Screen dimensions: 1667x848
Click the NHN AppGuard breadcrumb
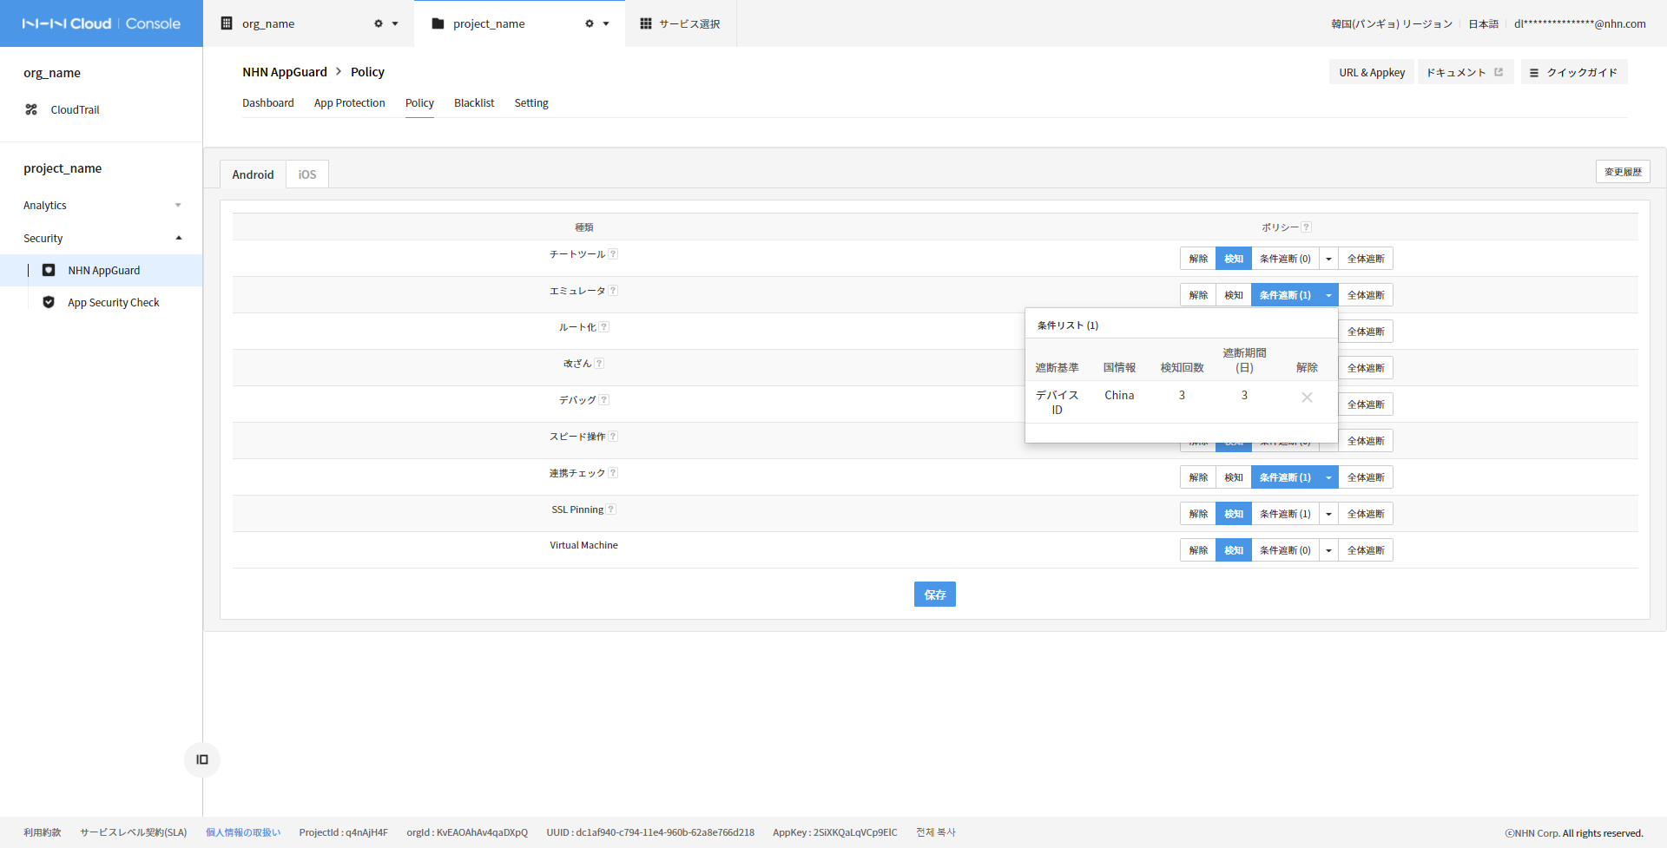pos(285,72)
